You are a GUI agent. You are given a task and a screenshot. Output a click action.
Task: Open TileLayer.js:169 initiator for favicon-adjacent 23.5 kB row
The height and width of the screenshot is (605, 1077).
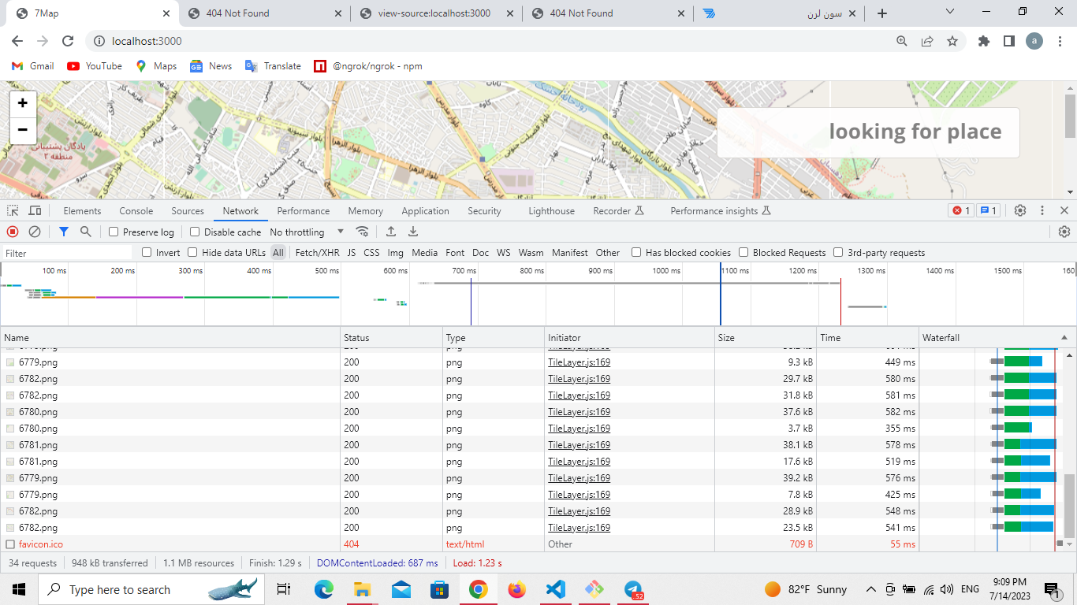[x=579, y=528]
